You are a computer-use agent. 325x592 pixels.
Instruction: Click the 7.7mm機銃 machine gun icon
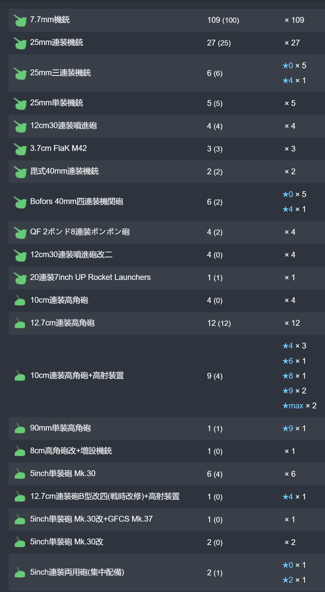point(20,20)
